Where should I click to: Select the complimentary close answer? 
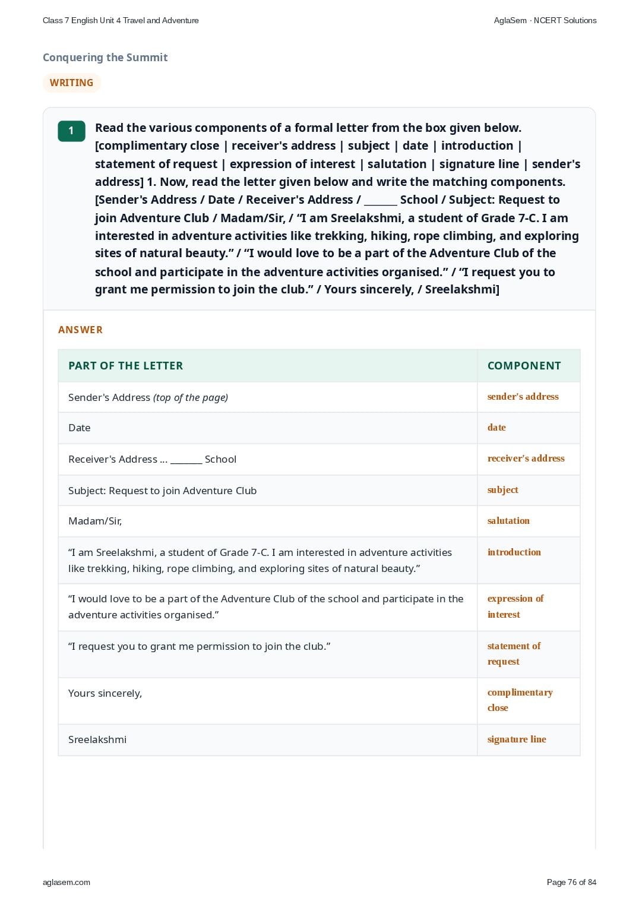coord(520,700)
